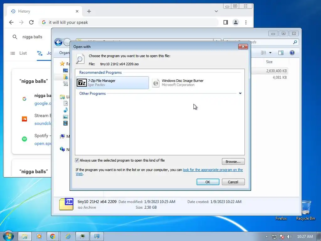Image resolution: width=321 pixels, height=241 pixels.
Task: Click Chrome address bar
Action: (x=129, y=22)
